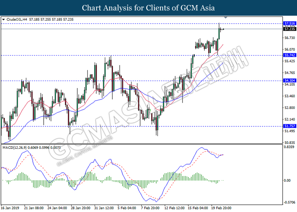Viewport: 297px width, 212px height.
Task: Click the 52.140 price axis value
Action: click(x=290, y=120)
